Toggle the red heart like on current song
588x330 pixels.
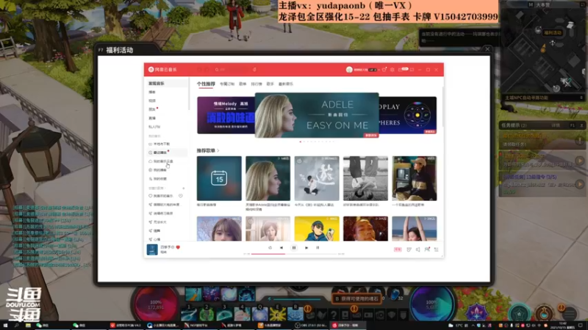pos(178,247)
